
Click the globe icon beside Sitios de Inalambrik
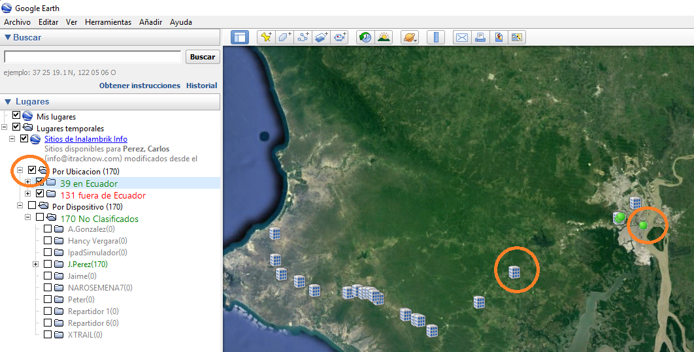pyautogui.click(x=35, y=139)
